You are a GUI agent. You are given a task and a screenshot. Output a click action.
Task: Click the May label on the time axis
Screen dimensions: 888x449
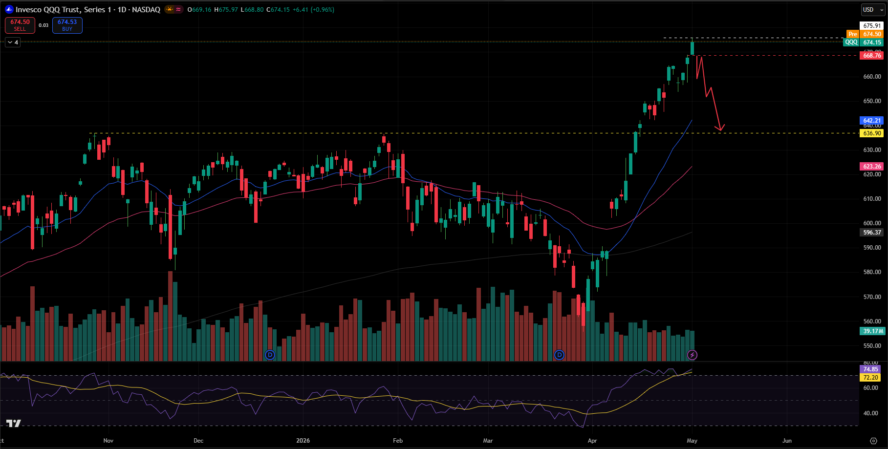click(692, 441)
